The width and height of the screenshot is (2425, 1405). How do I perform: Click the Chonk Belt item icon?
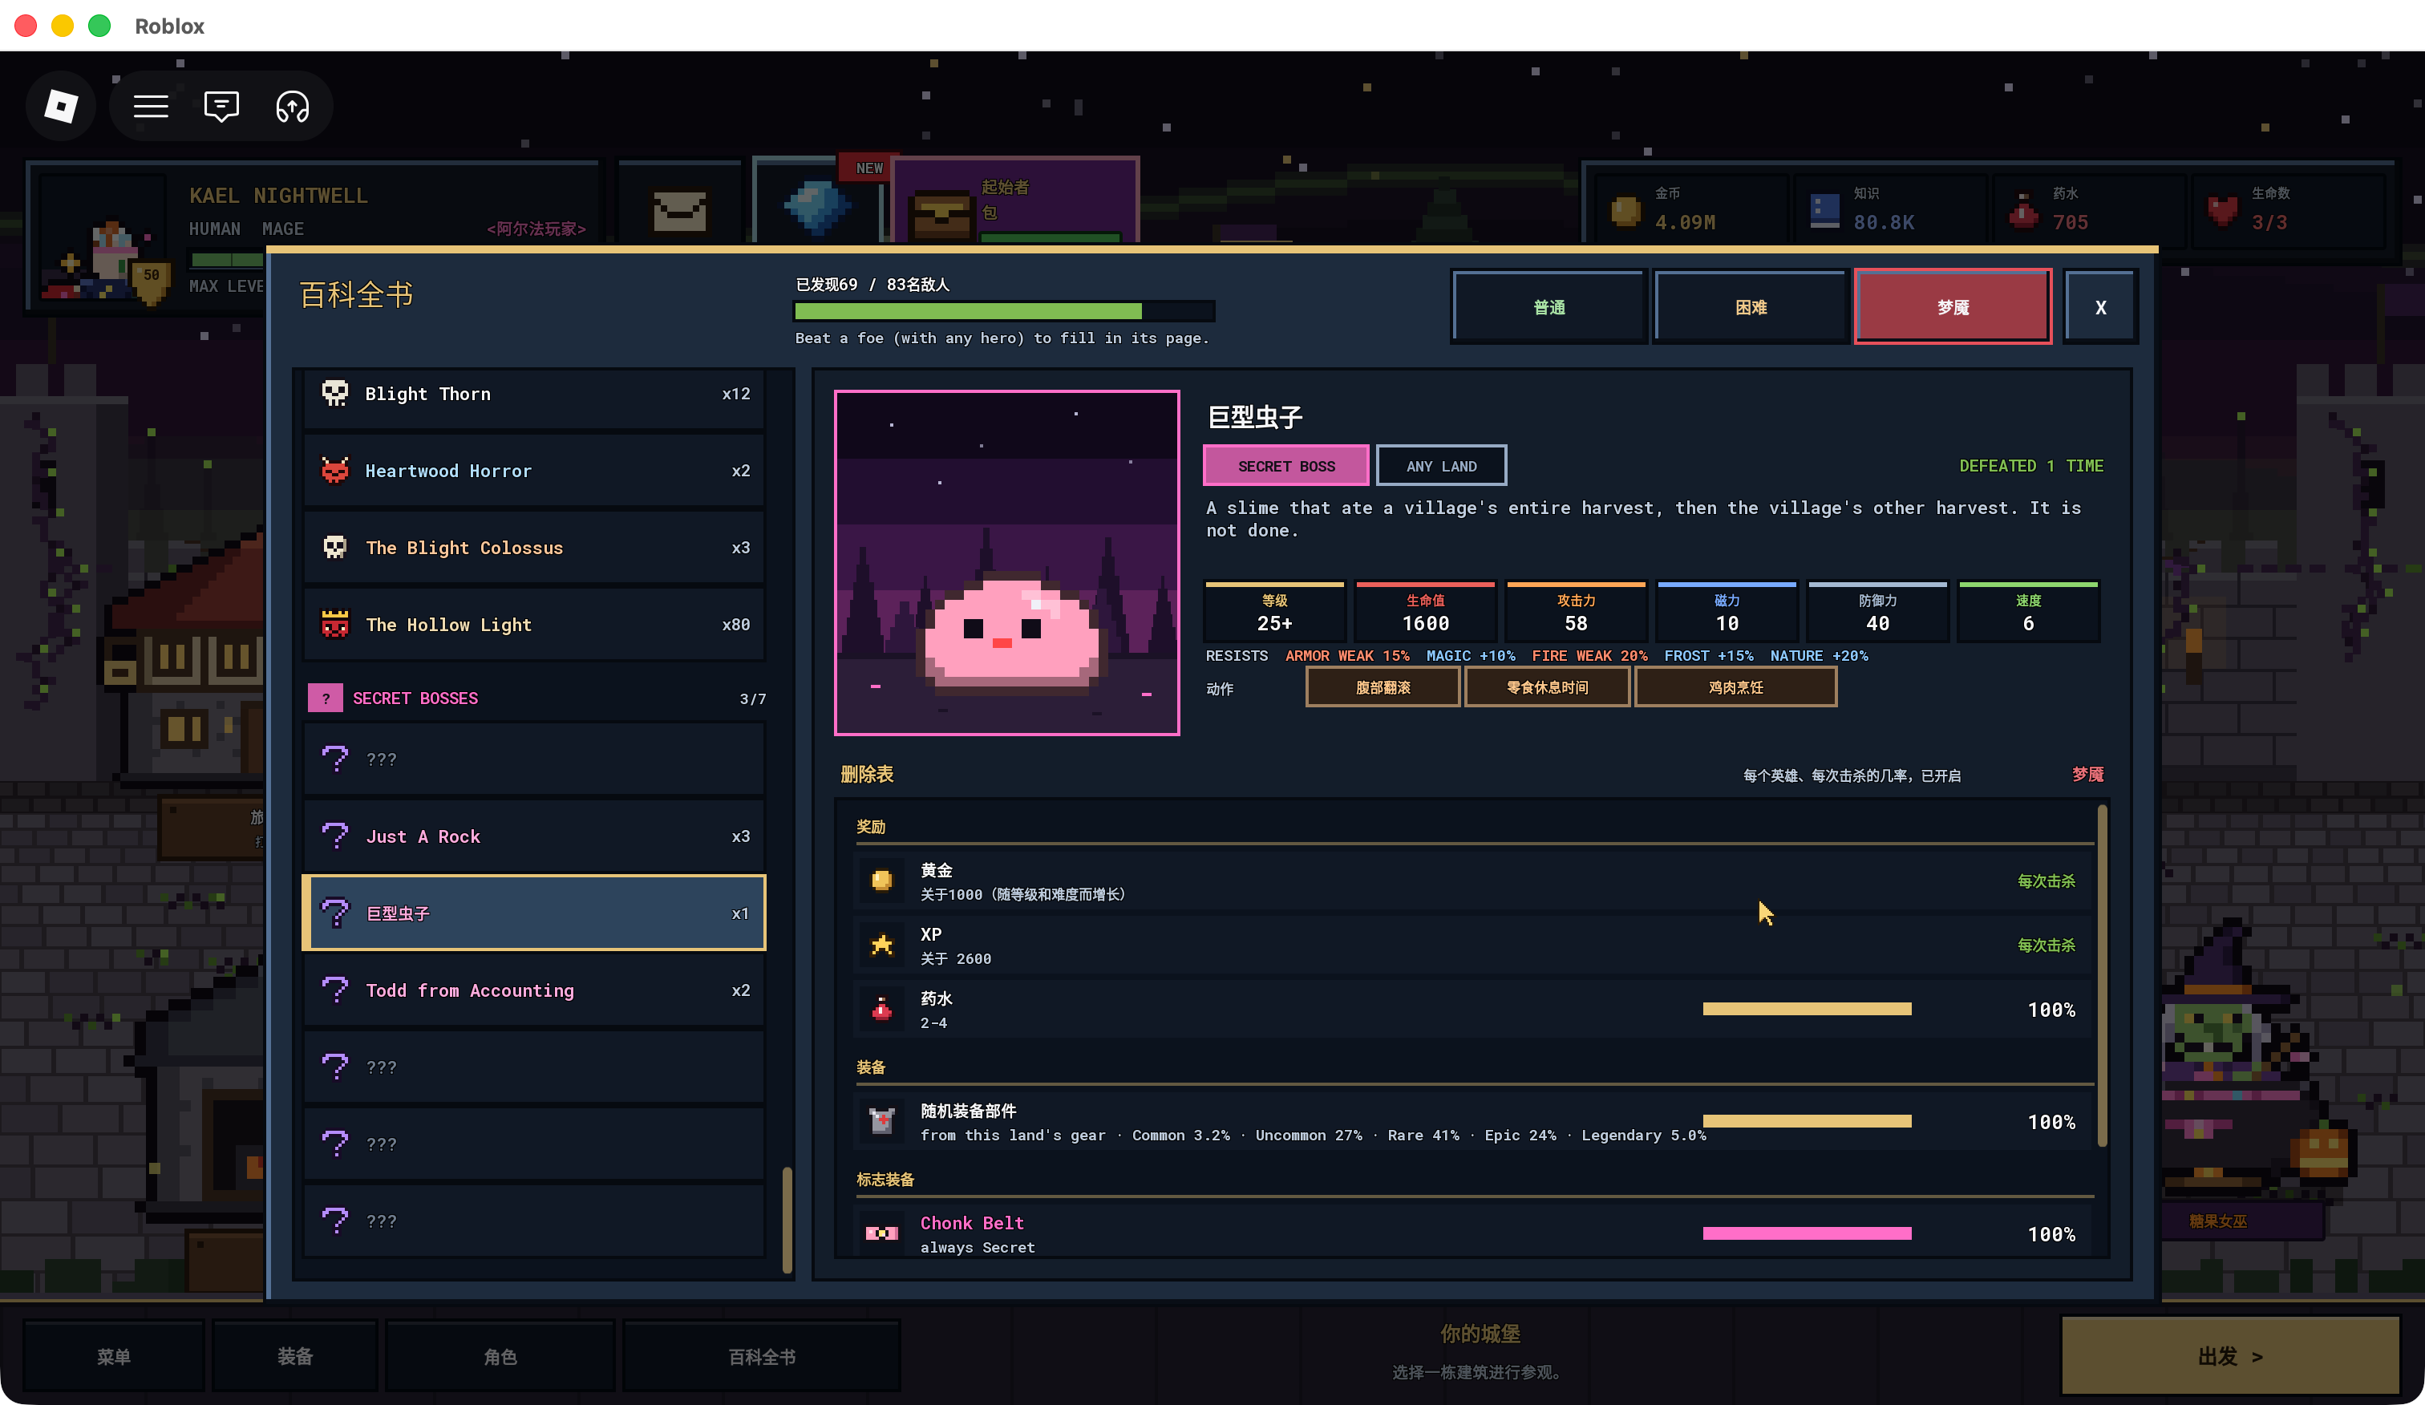click(x=881, y=1233)
